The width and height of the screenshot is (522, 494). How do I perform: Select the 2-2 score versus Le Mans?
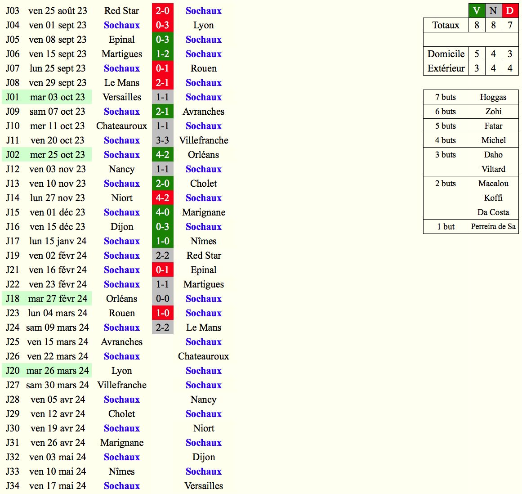[162, 327]
